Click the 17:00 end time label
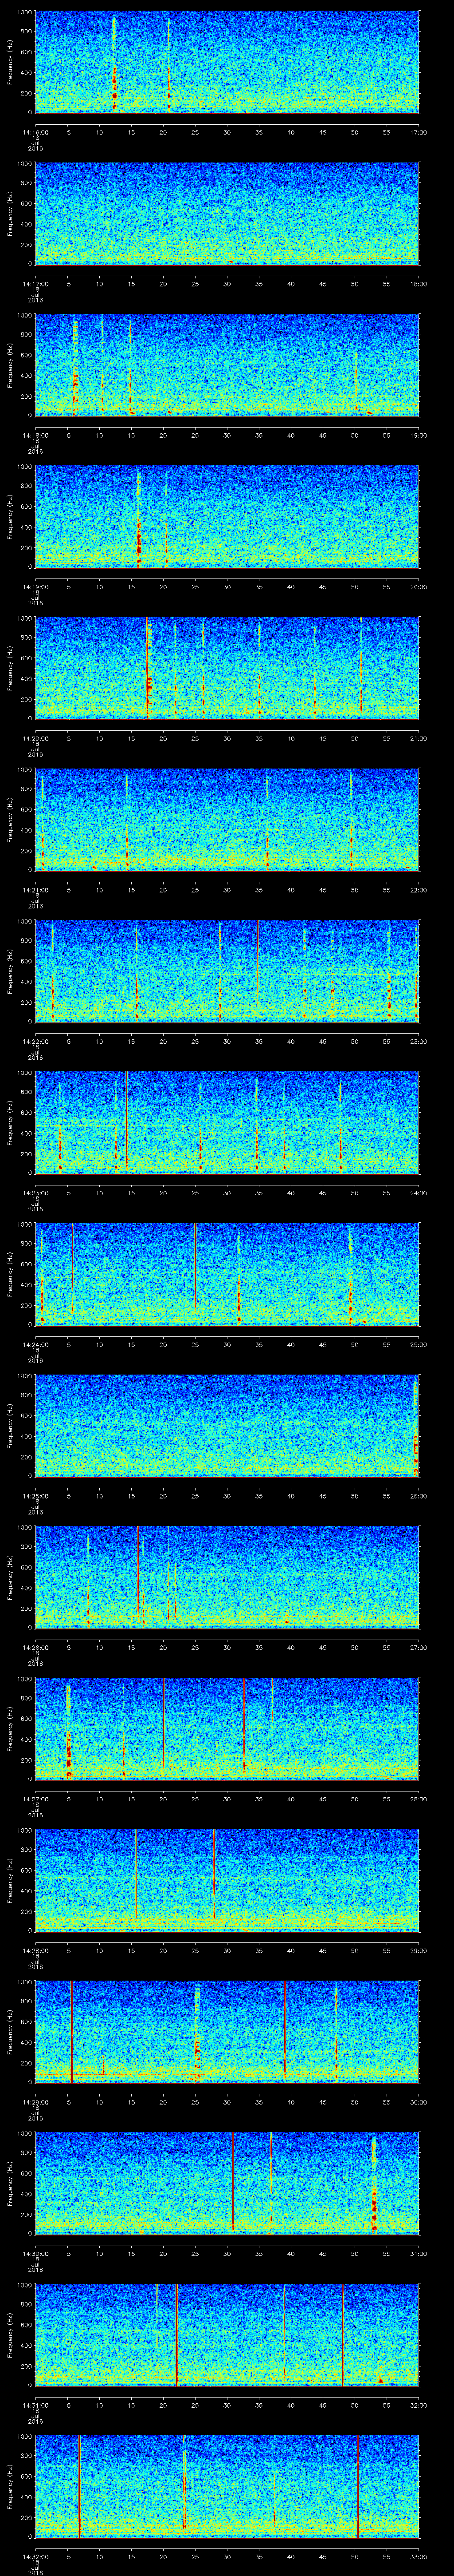 click(x=419, y=132)
